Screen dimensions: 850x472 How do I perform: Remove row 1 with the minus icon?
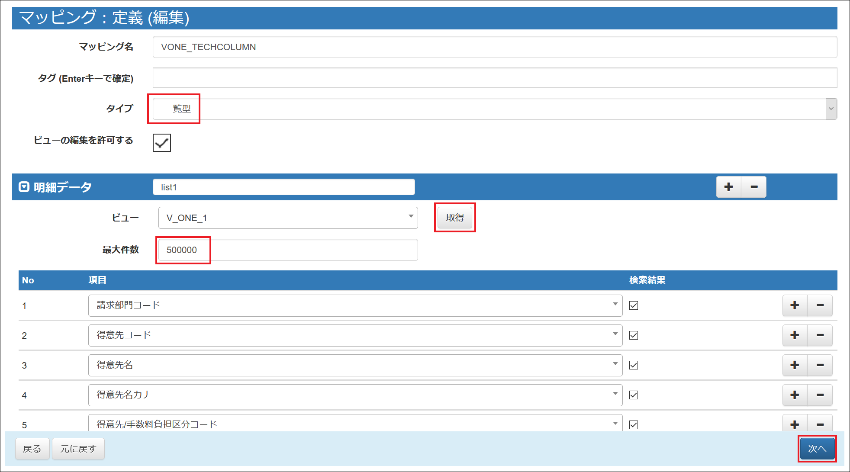coord(820,305)
